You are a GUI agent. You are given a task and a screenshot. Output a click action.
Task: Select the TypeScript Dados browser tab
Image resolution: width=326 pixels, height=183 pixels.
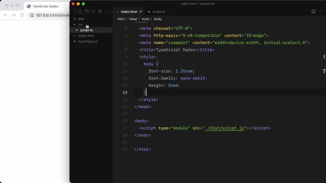coord(45,6)
